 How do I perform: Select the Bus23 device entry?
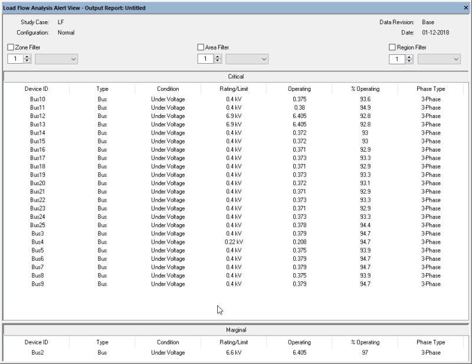[x=38, y=208]
